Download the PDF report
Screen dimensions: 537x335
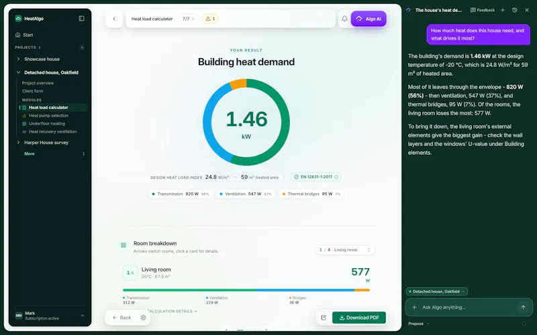coord(359,318)
